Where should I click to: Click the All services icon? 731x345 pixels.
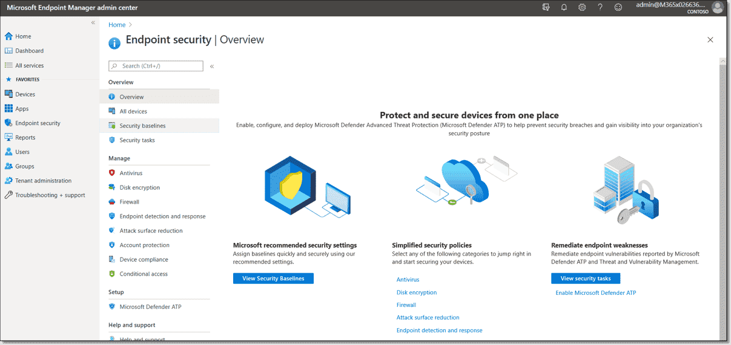(x=8, y=65)
